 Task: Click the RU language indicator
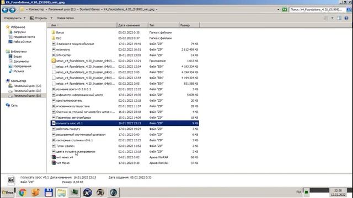(x=298, y=192)
